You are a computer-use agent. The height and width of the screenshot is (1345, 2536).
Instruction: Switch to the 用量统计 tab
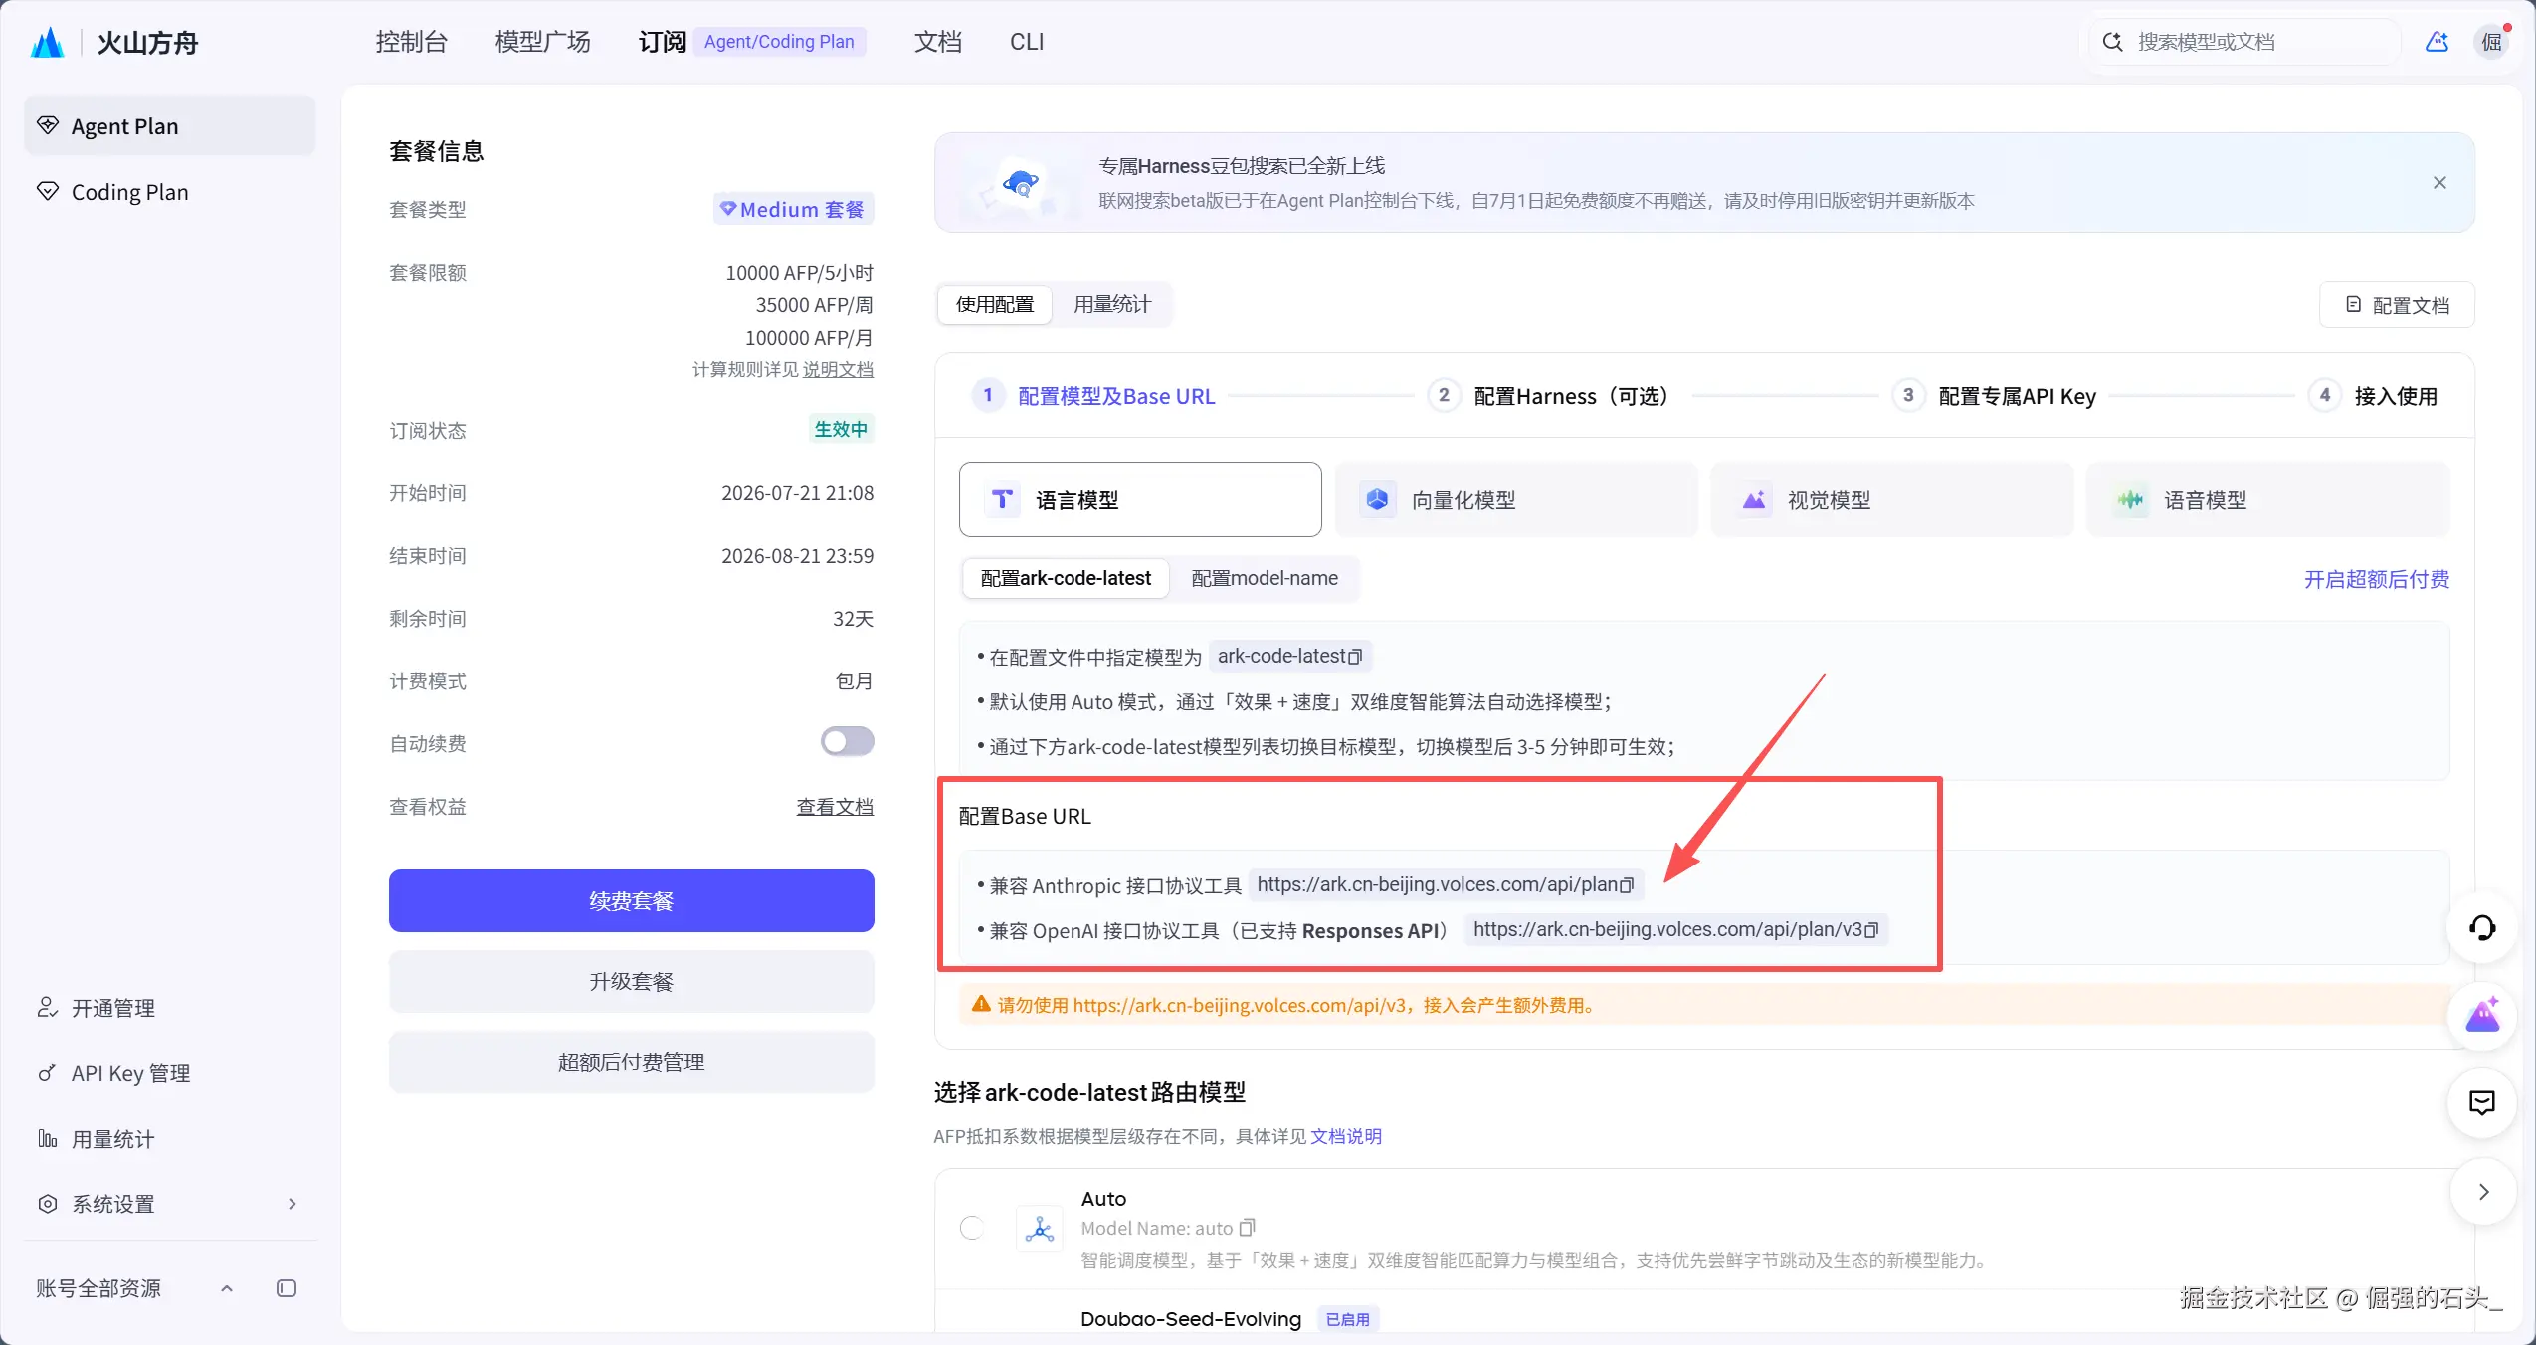pyautogui.click(x=1112, y=304)
